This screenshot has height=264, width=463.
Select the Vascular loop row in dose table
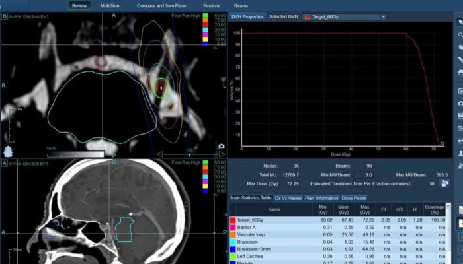(265, 234)
